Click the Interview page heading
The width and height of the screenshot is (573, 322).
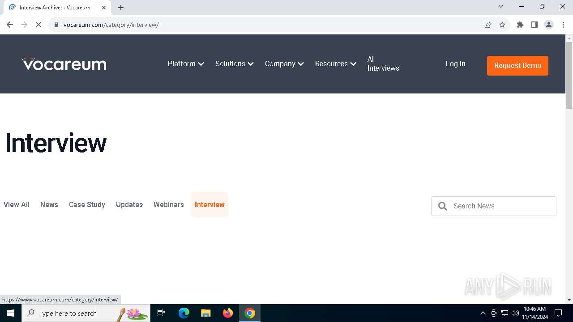coord(56,143)
